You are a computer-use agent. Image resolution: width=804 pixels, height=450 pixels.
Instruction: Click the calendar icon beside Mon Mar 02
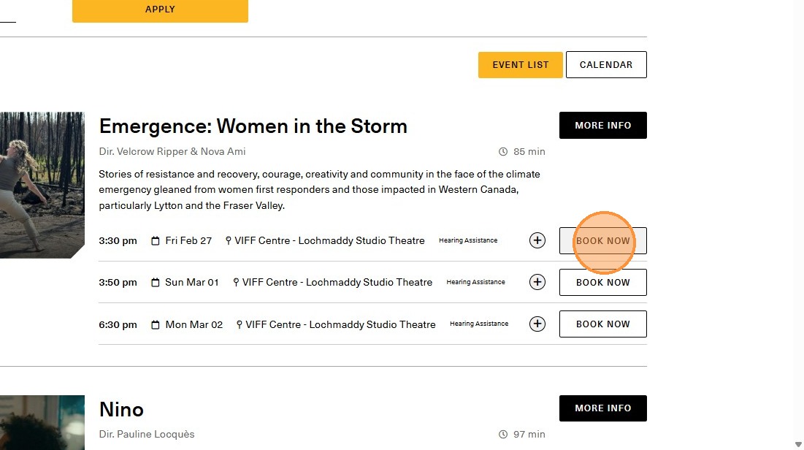(x=155, y=324)
